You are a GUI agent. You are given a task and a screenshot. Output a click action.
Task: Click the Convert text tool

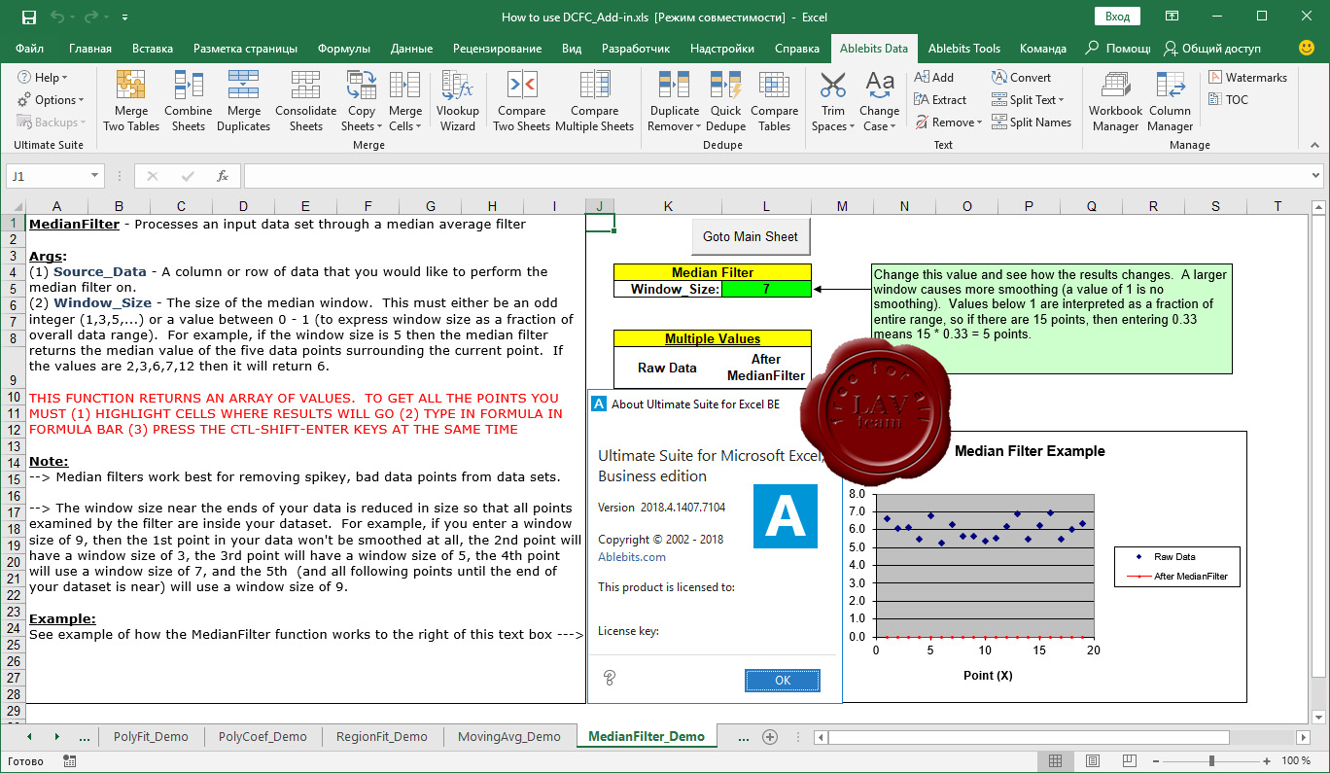point(1021,77)
